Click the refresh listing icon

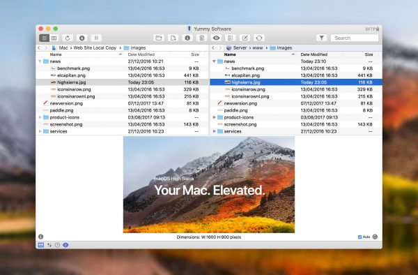68,38
